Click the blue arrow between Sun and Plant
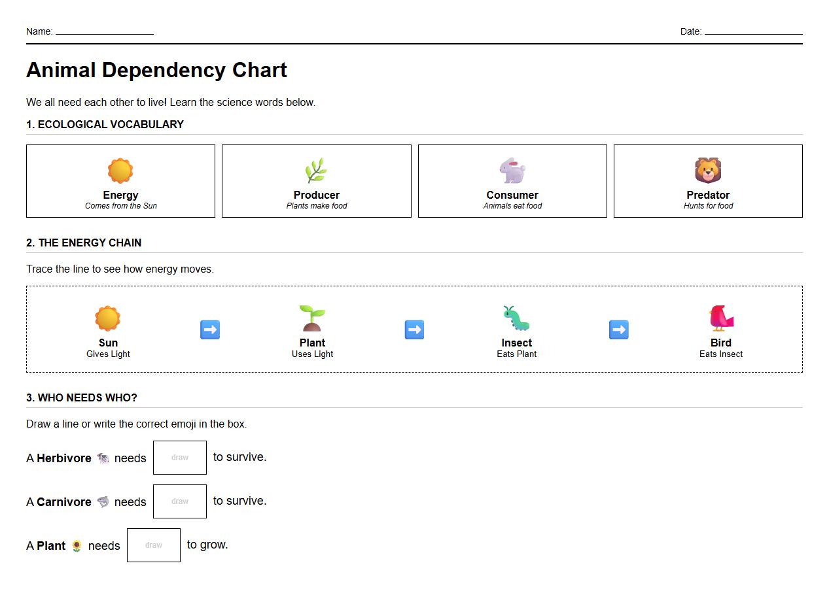Image resolution: width=829 pixels, height=608 pixels. 210,329
